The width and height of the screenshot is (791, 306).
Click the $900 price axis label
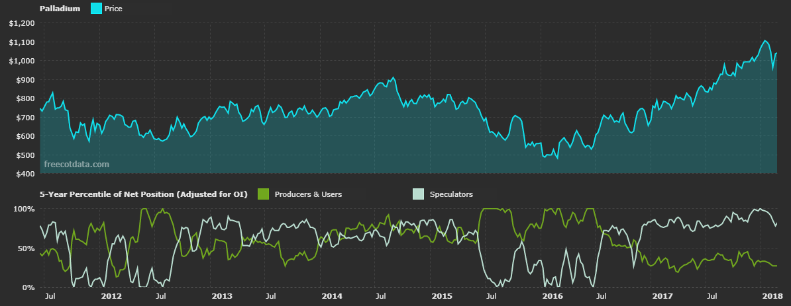[25, 80]
